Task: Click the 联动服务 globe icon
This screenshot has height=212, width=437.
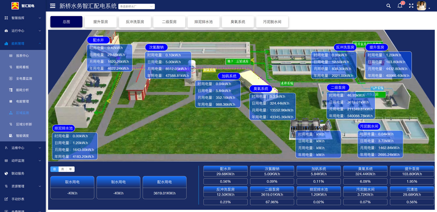Action: [6, 174]
